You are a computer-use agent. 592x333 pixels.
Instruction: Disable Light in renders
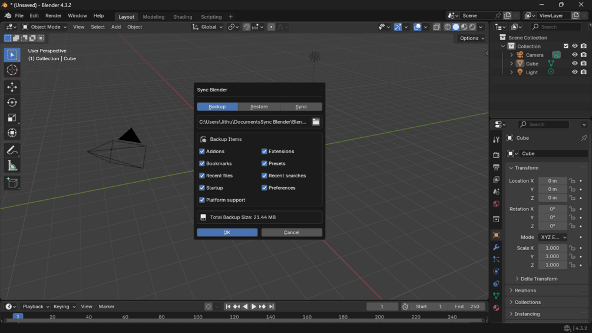click(584, 72)
